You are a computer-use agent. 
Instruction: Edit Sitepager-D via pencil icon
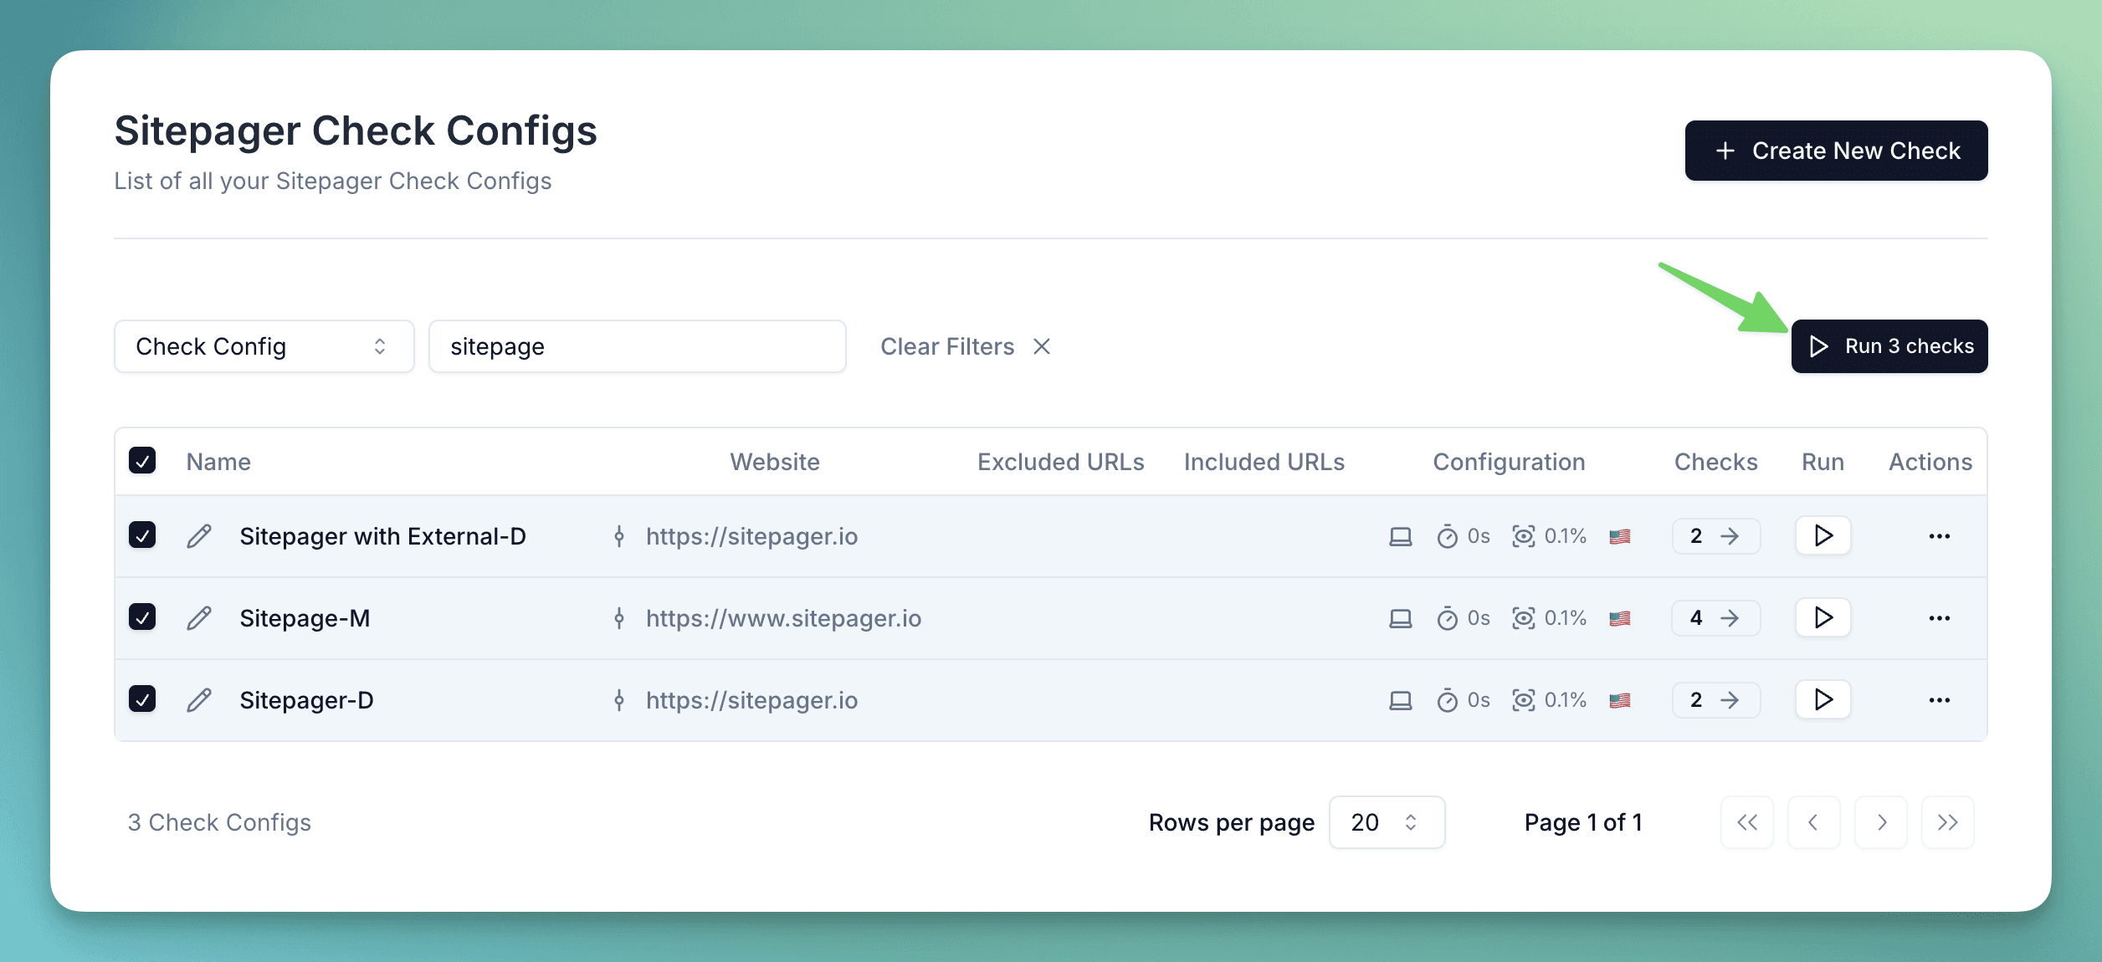coord(199,700)
